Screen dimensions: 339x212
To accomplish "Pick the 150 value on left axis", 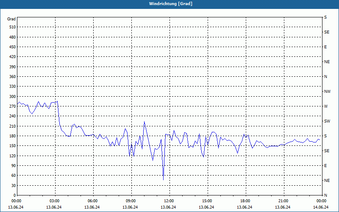I will pyautogui.click(x=13, y=146).
